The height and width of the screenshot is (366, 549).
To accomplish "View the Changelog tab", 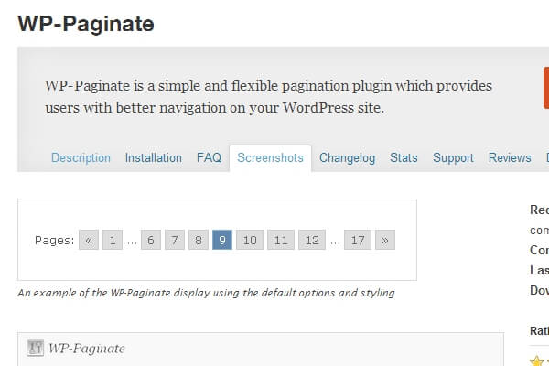I will [347, 158].
